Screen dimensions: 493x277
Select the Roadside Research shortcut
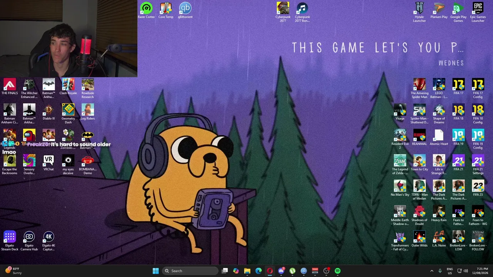click(x=88, y=88)
